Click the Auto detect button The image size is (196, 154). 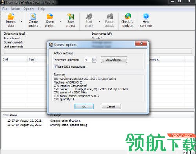pyautogui.click(x=114, y=60)
